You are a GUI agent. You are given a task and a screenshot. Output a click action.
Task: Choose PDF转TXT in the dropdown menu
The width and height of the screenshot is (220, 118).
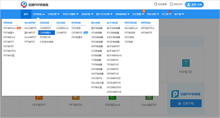point(9,46)
